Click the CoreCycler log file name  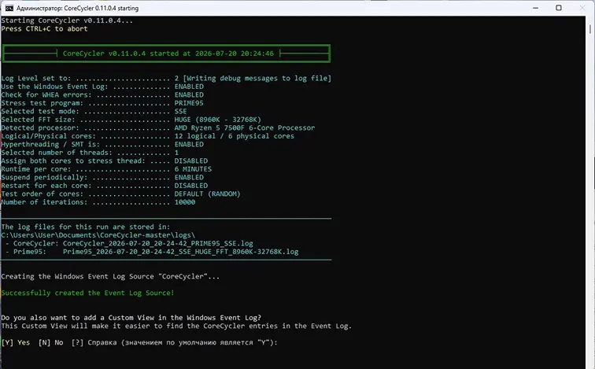(158, 243)
